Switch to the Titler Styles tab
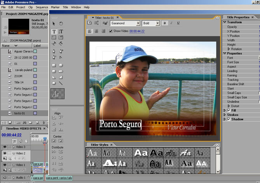This screenshot has width=260, height=183. (99, 145)
